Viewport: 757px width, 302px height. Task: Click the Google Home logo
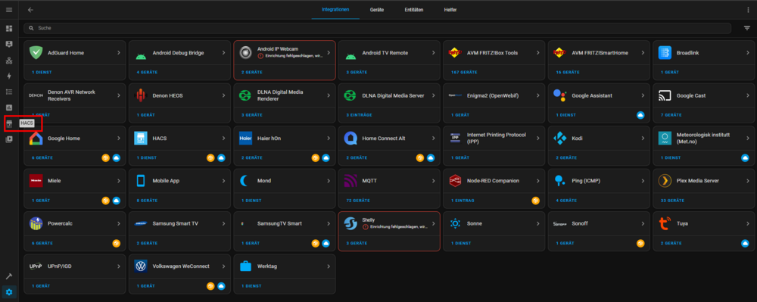pyautogui.click(x=36, y=139)
